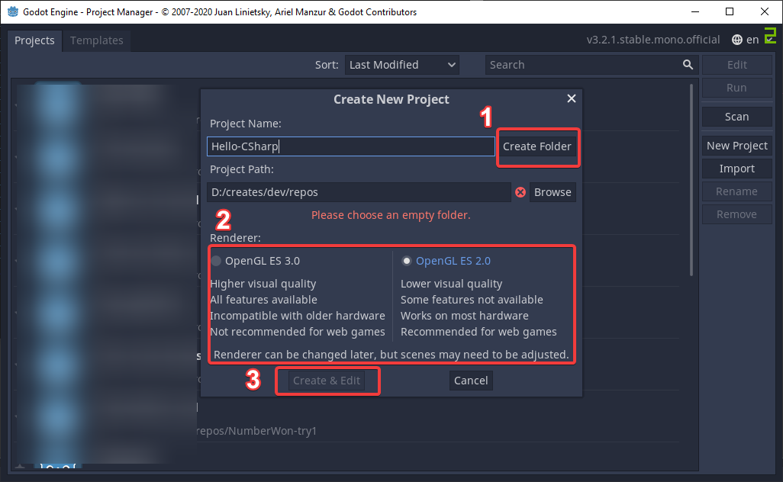
Task: Click the 'Please choose an empty folder.' message
Action: pos(391,215)
